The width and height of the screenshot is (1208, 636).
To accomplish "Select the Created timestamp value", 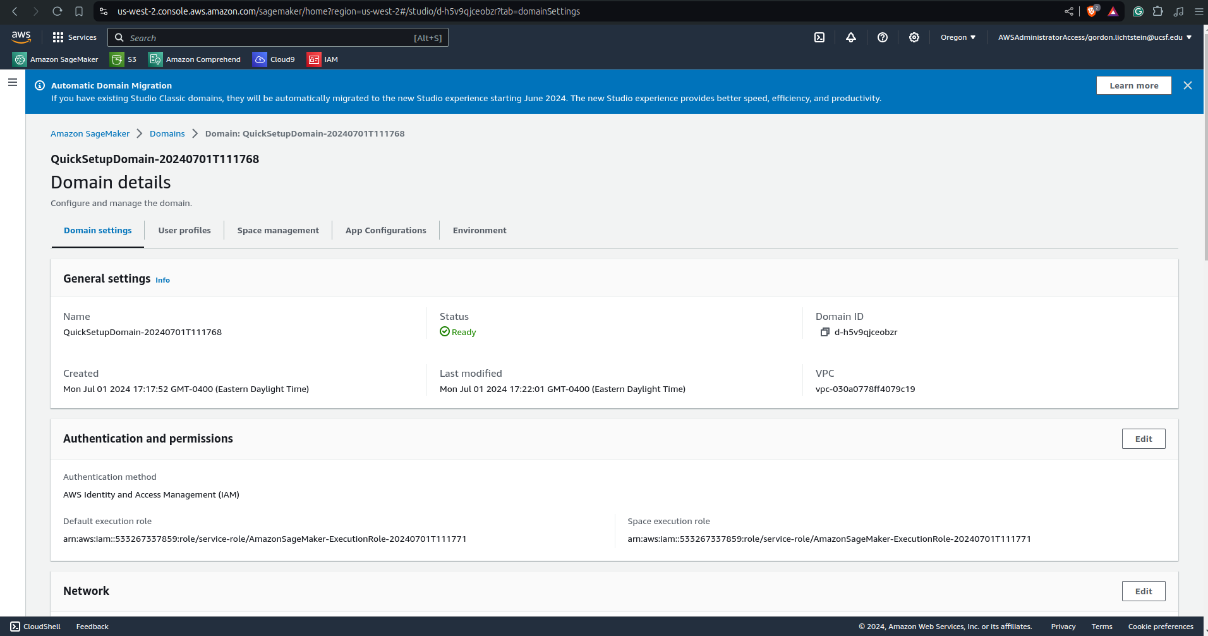I will coord(186,389).
